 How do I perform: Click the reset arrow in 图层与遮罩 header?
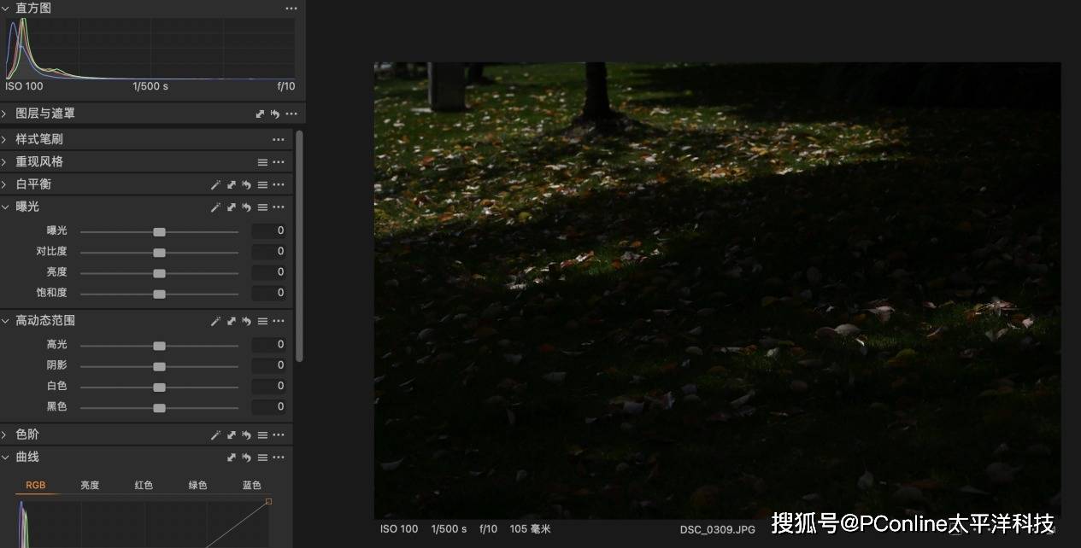coord(274,114)
